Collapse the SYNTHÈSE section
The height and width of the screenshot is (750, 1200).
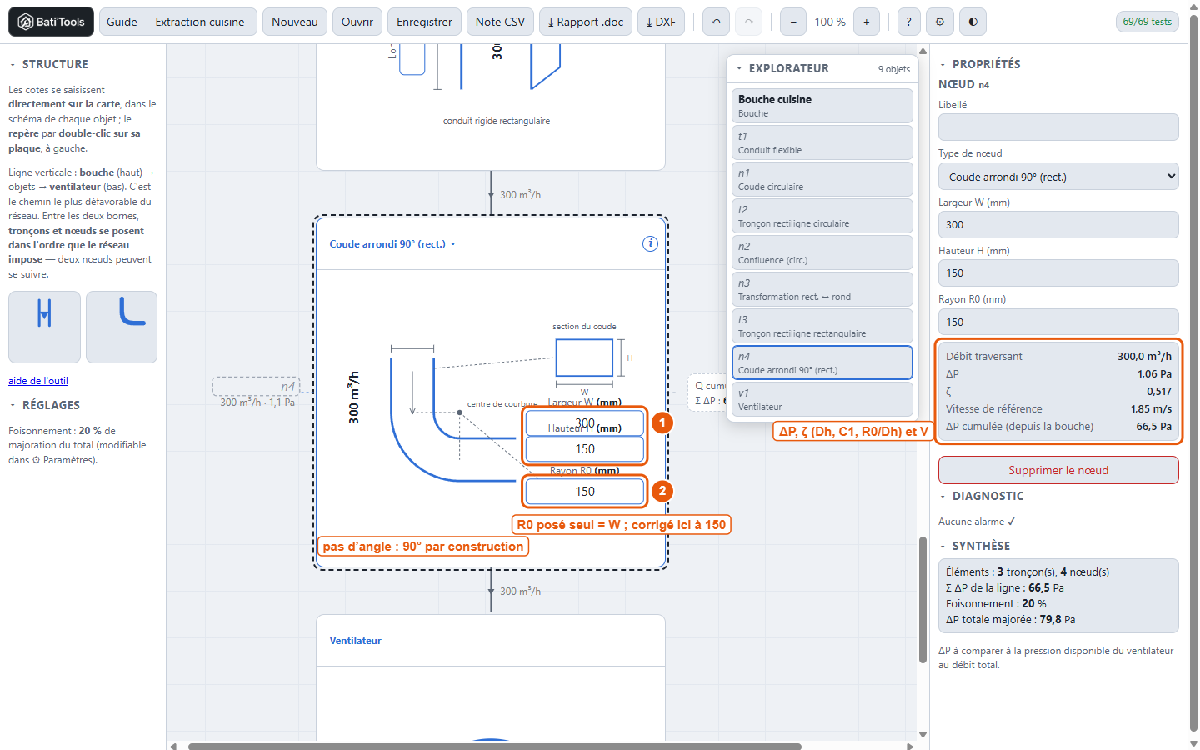point(942,546)
